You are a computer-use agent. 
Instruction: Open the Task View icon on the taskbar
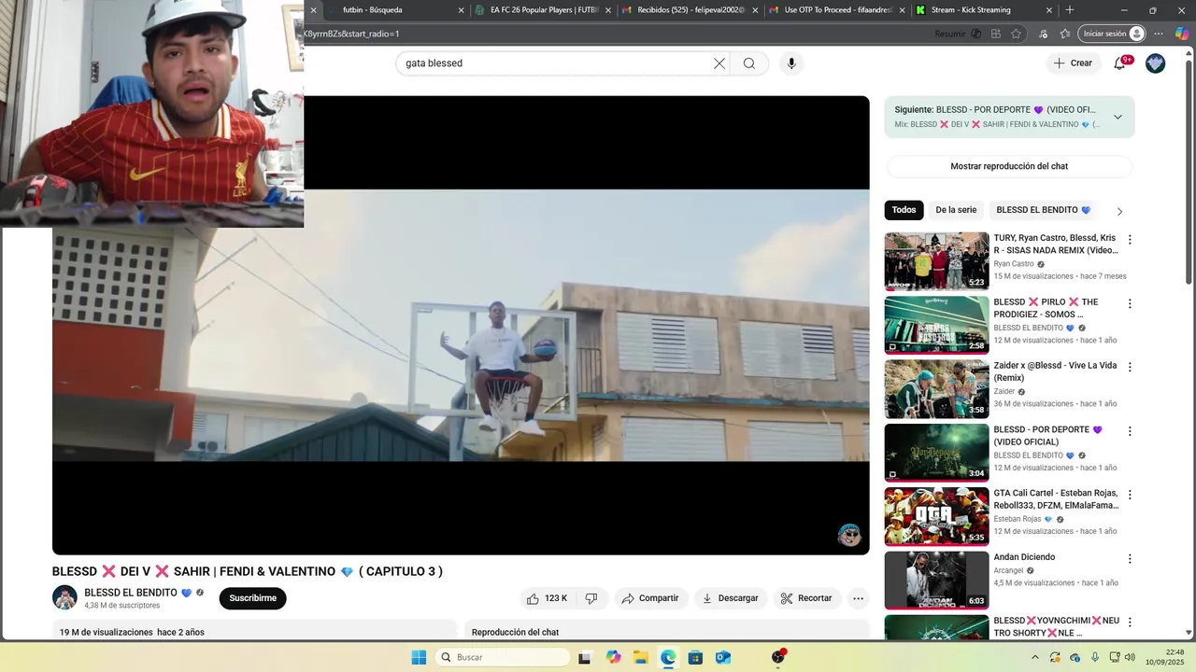(585, 657)
